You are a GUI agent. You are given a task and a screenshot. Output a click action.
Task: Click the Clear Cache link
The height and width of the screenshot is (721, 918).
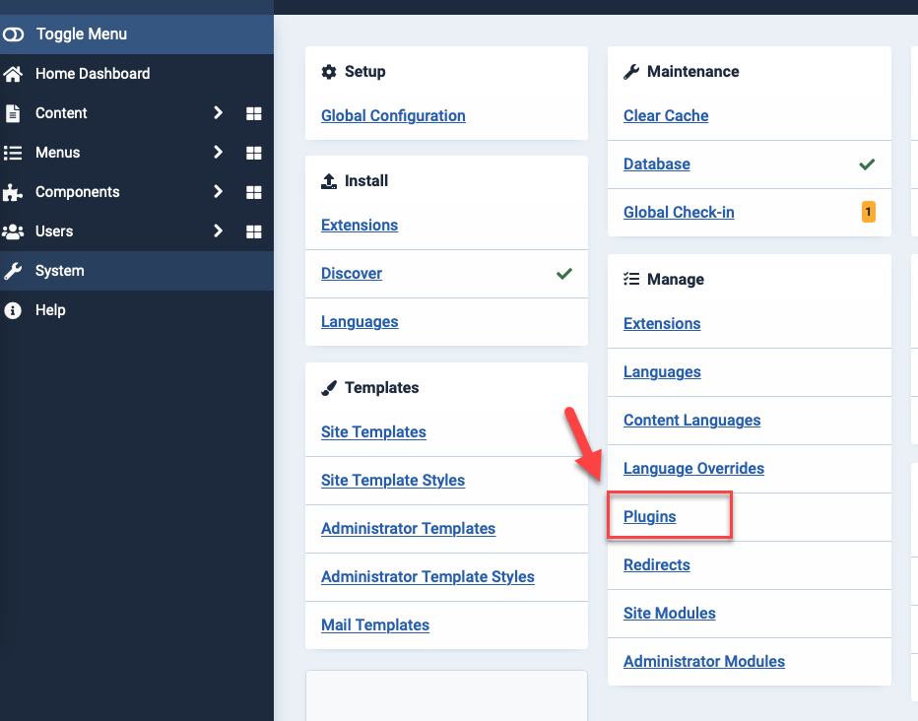click(x=666, y=115)
